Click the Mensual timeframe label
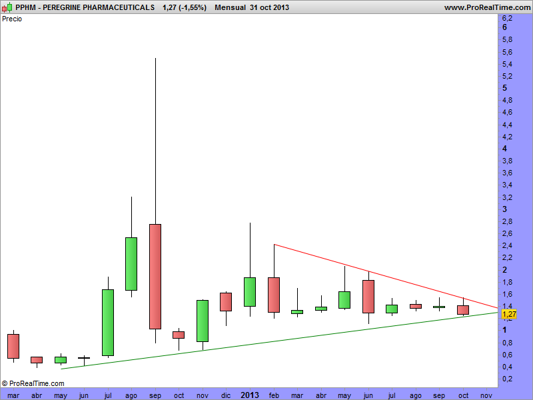533x400 pixels. [230, 7]
